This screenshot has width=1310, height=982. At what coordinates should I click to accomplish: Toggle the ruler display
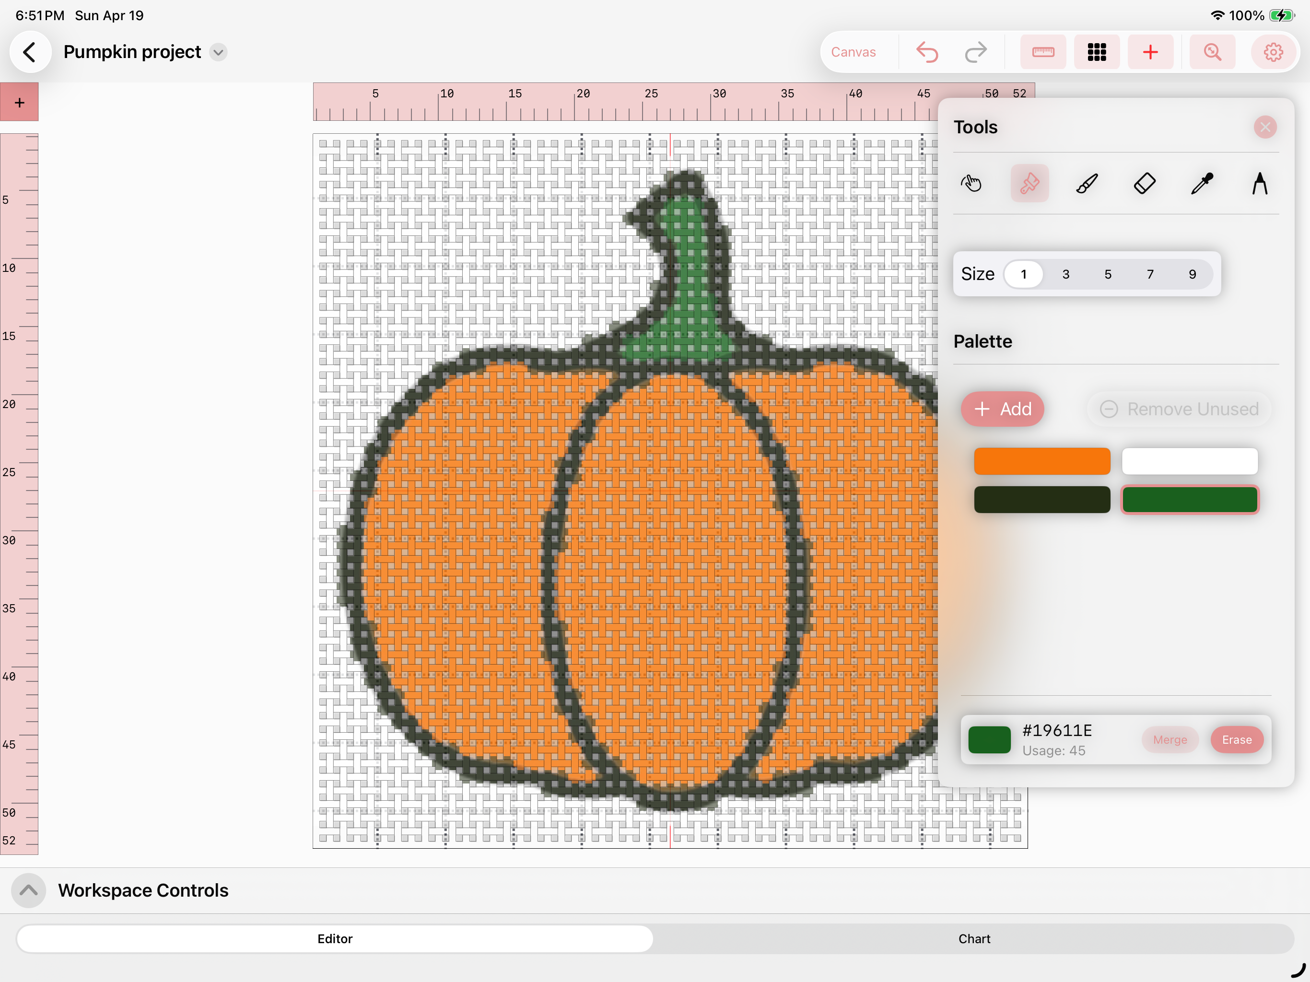pos(1043,52)
